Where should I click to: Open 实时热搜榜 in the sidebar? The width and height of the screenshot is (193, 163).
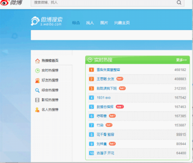pos(50,71)
